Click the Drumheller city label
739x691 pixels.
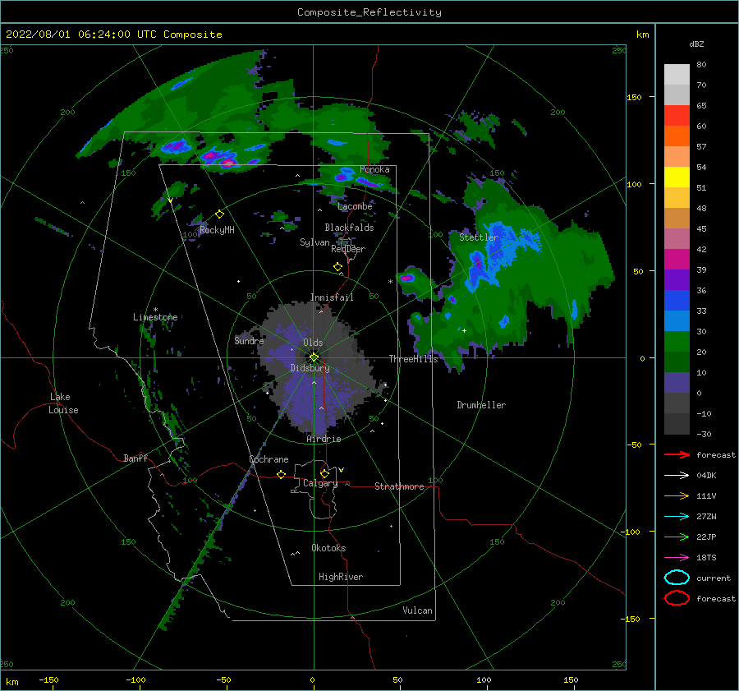point(481,405)
